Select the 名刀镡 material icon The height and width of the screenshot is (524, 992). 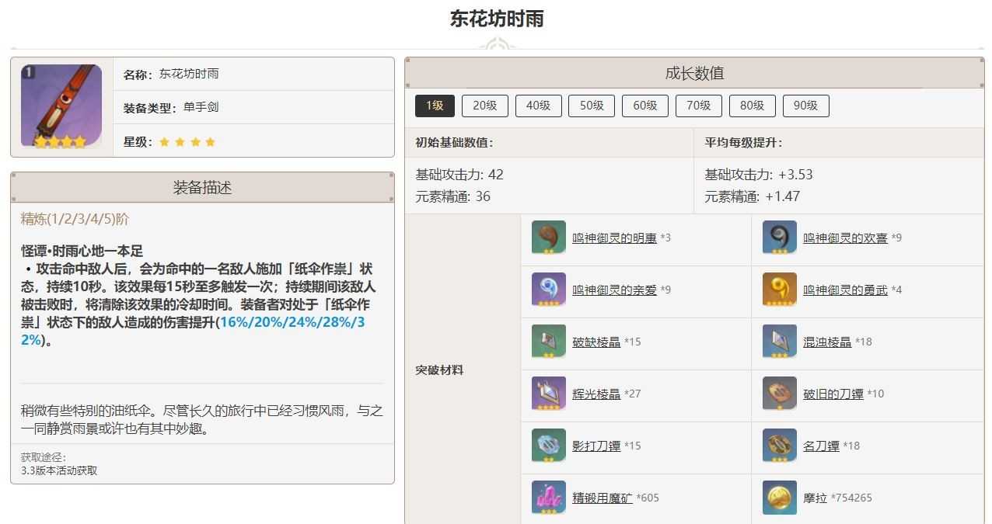coord(780,446)
